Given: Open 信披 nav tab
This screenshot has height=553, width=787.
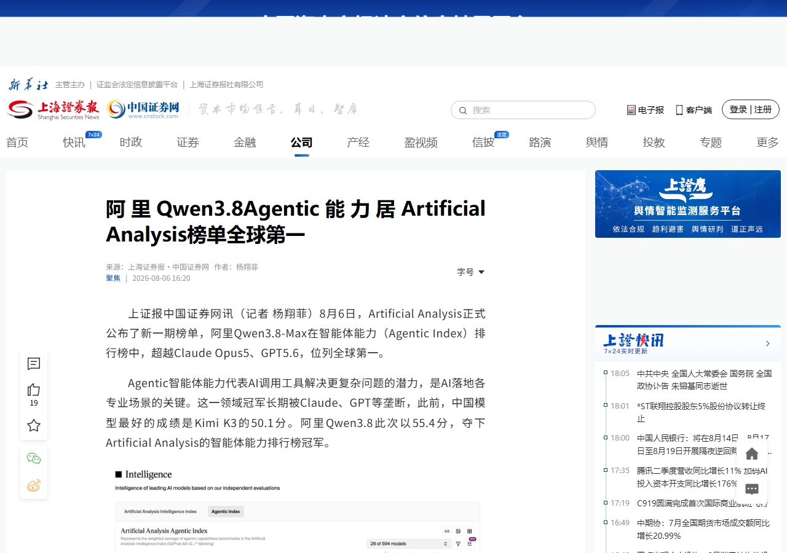Looking at the screenshot, I should (483, 143).
